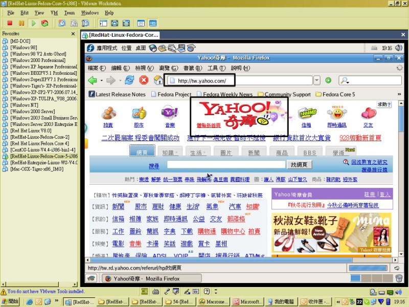Image resolution: width=409 pixels, height=307 pixels.
Task: Open the VMware Team menu
Action: point(70,13)
